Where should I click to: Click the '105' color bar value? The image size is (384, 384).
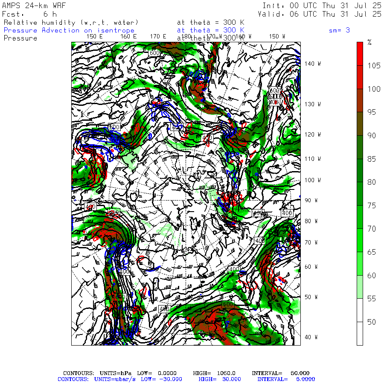tap(374, 66)
